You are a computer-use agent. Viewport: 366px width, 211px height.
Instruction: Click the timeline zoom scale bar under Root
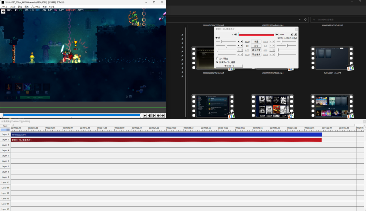tap(5, 130)
